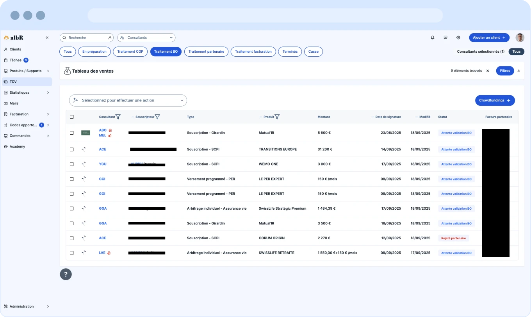This screenshot has width=531, height=317.
Task: Click the Produit column filter funnel
Action: point(277,117)
